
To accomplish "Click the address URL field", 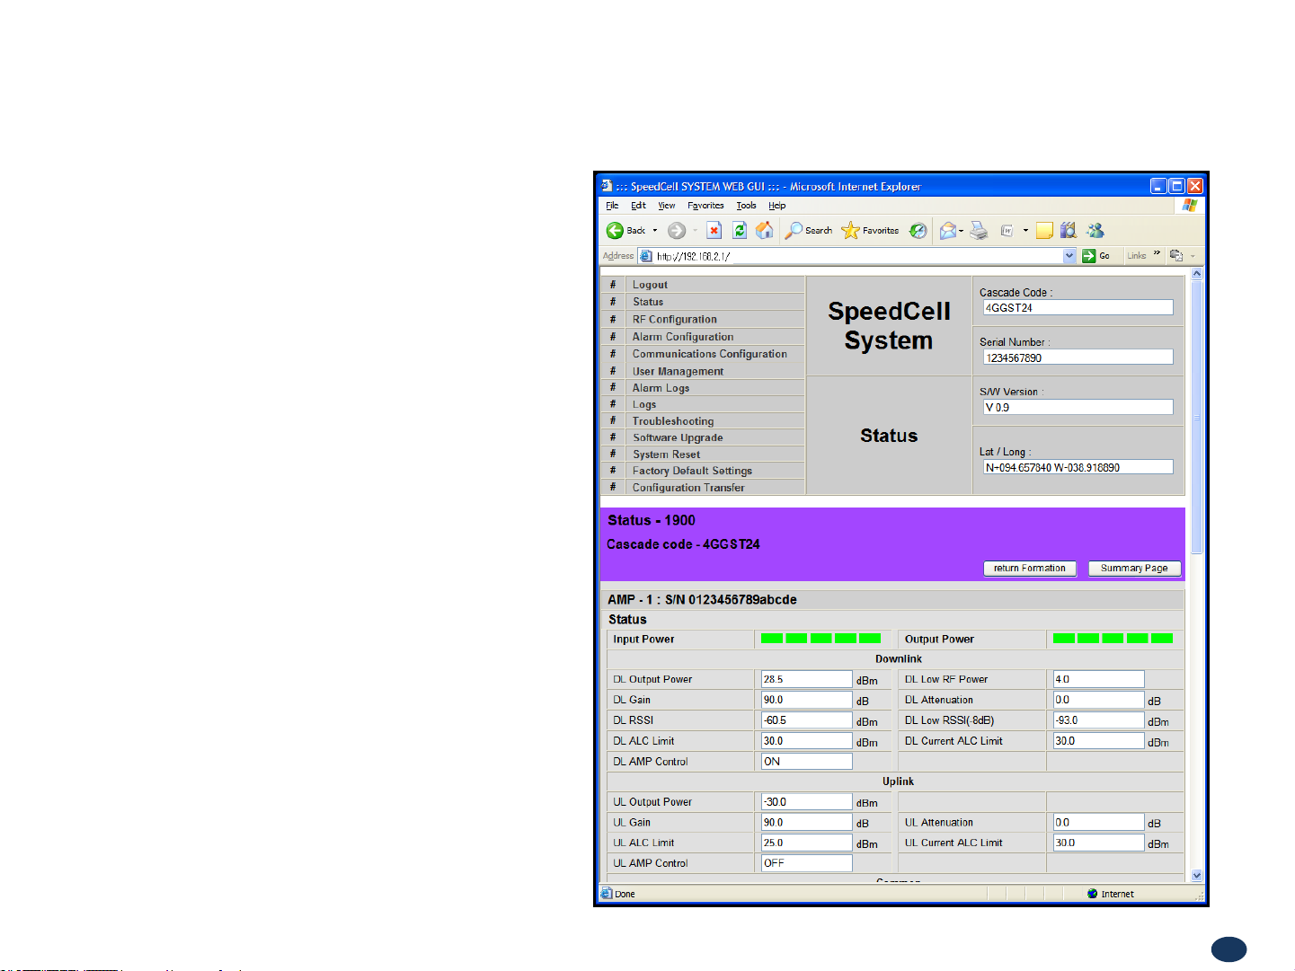I will (858, 256).
